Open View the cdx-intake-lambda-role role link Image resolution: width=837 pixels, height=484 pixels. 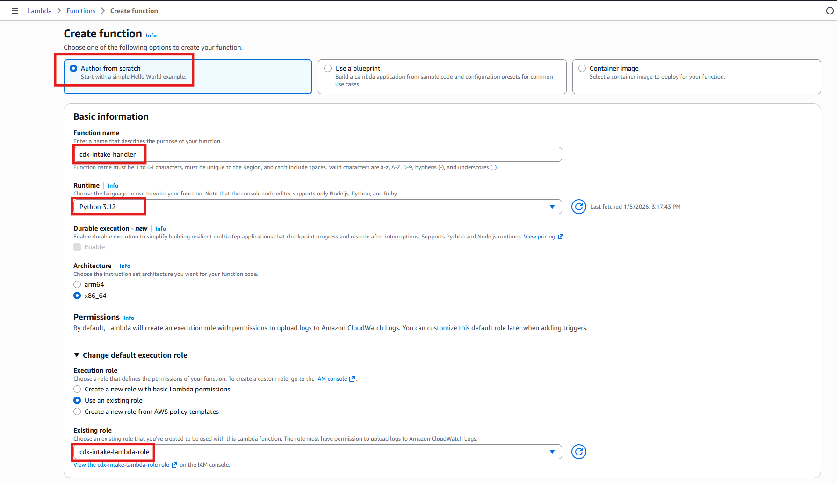pyautogui.click(x=121, y=465)
